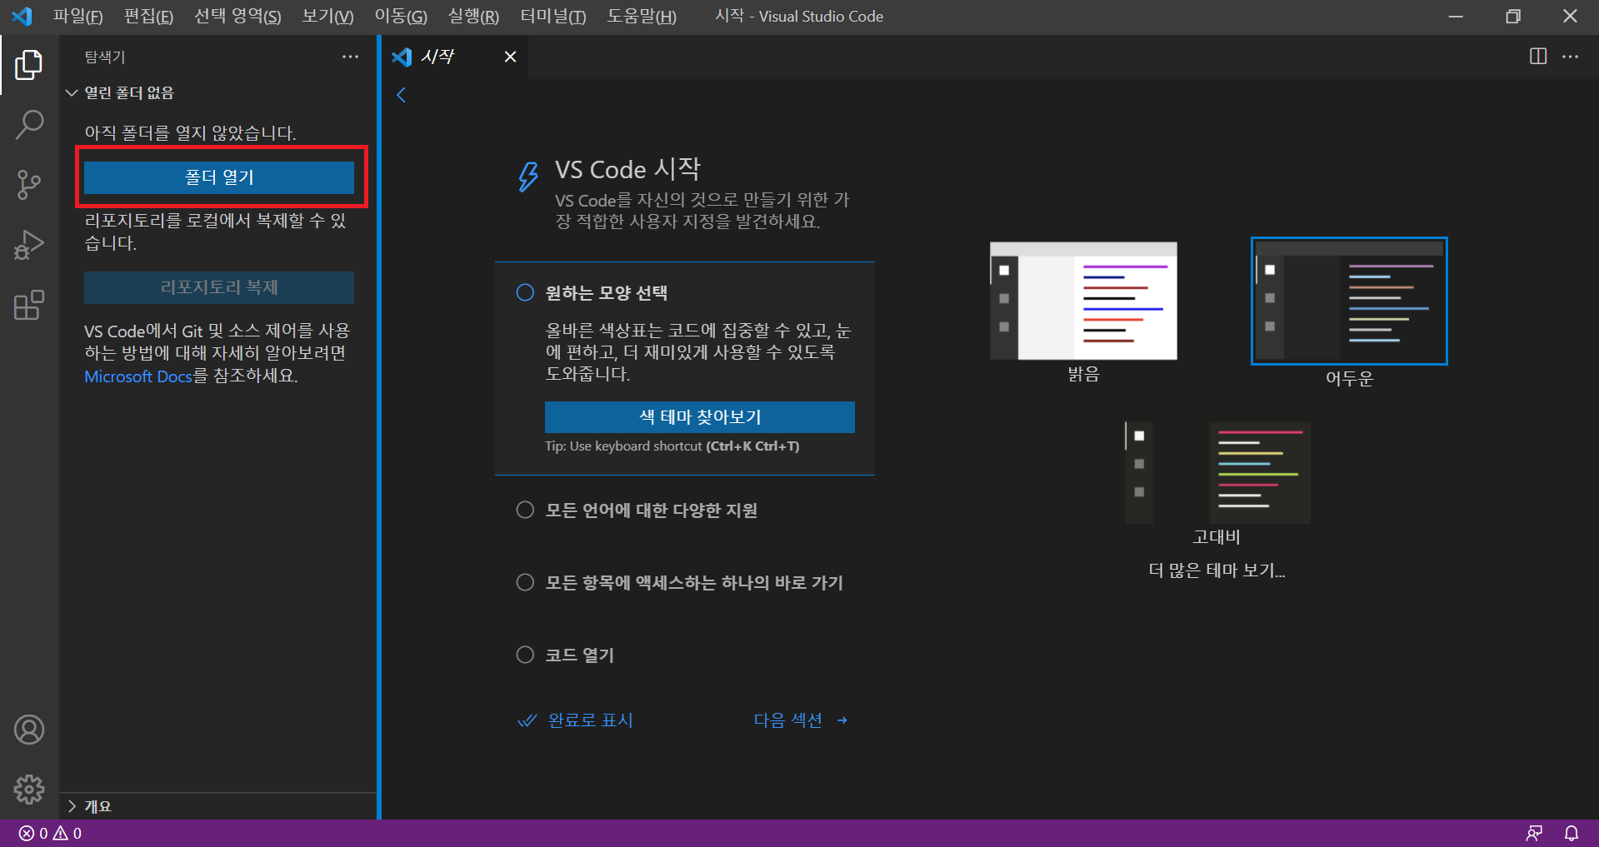Split the editor to the right

coord(1538,56)
